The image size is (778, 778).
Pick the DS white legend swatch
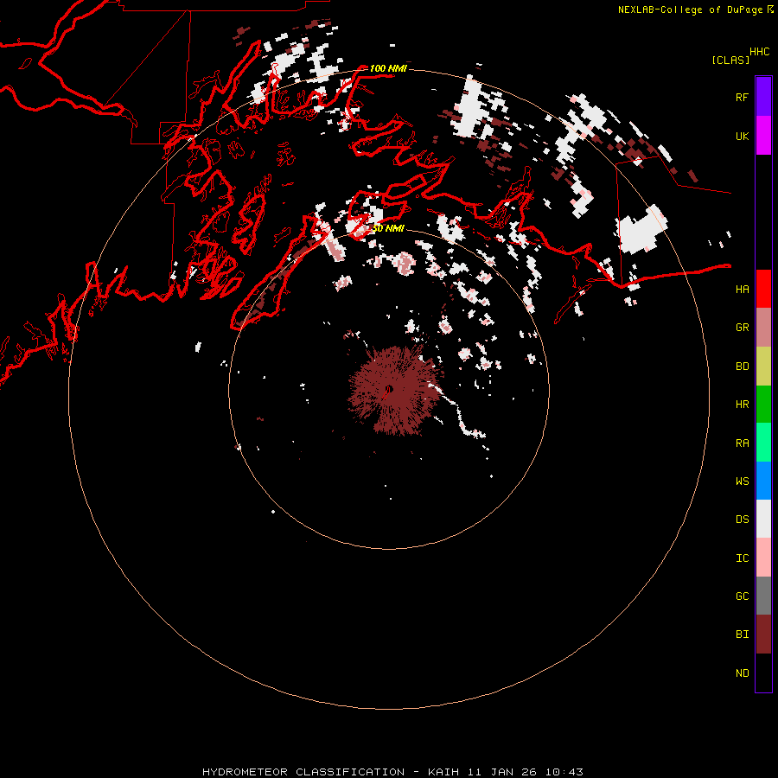[763, 519]
